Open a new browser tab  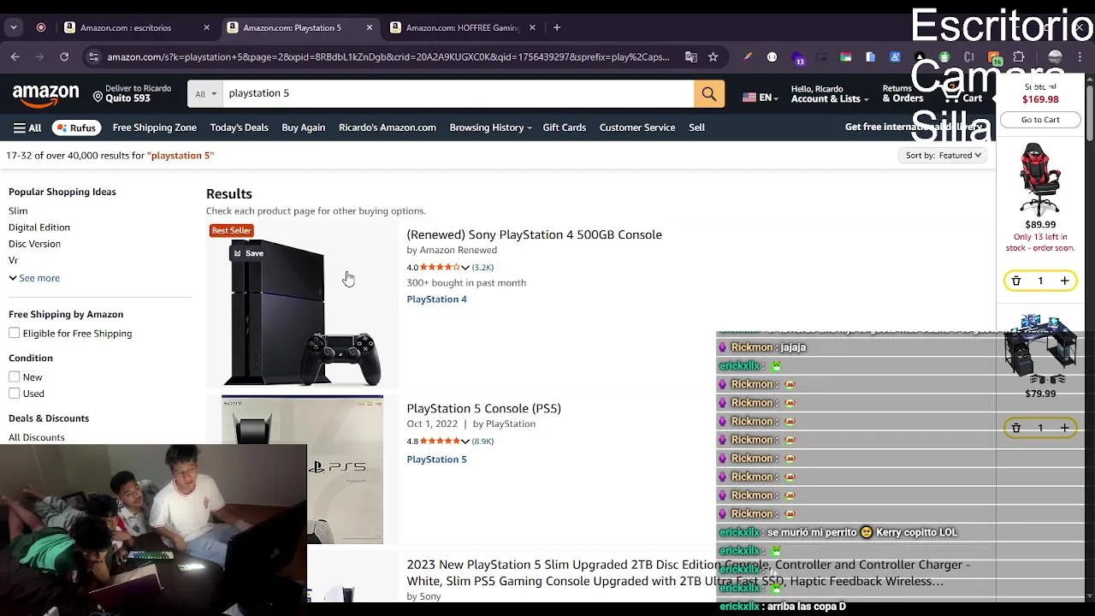(557, 27)
